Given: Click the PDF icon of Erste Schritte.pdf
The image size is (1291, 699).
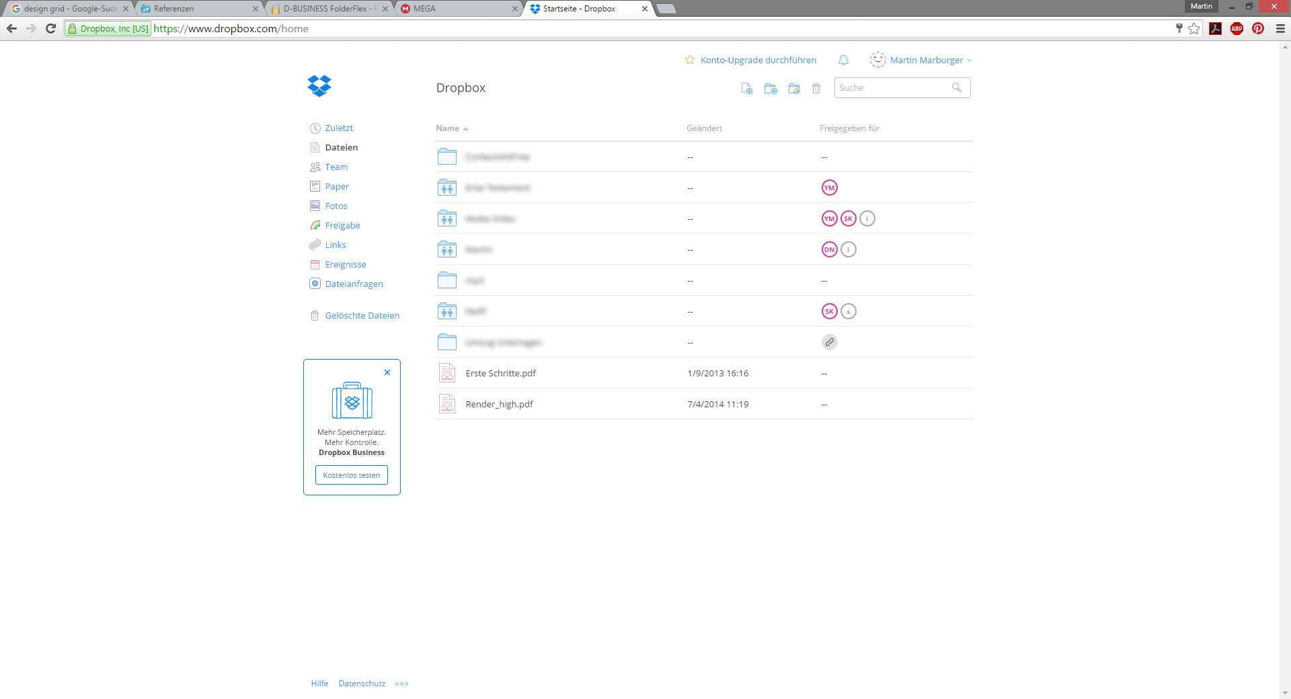Looking at the screenshot, I should 447,372.
